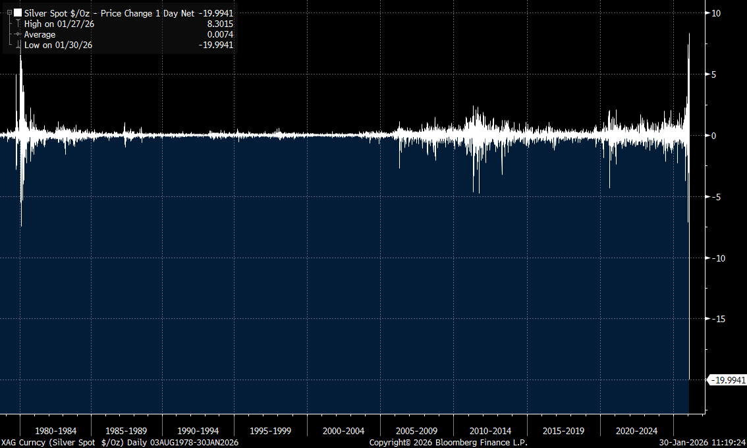Screen dimensions: 747x448
Task: Click the 2015-2019 x-axis label
Action: pos(564,431)
